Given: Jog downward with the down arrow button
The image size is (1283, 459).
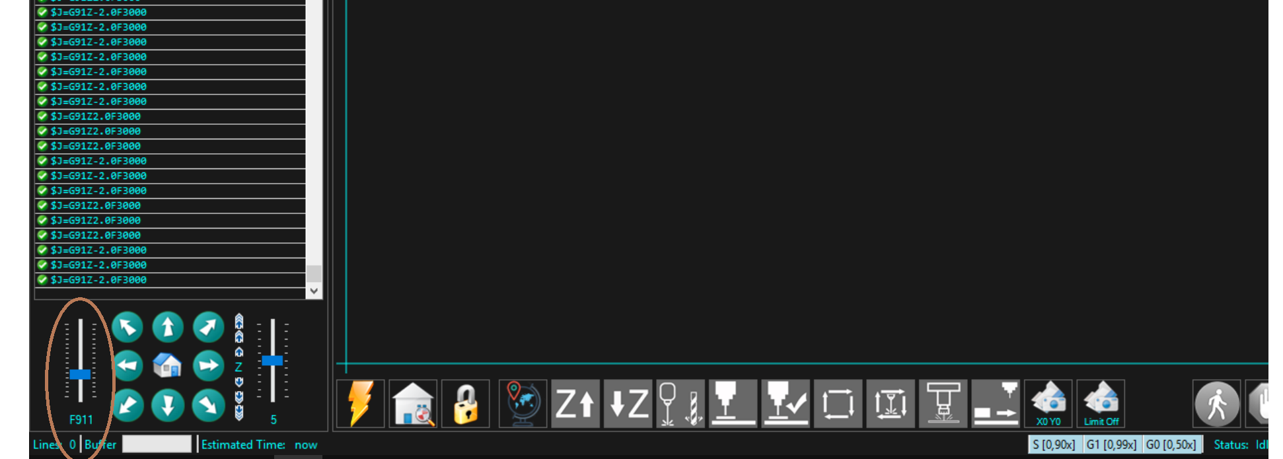Looking at the screenshot, I should pyautogui.click(x=168, y=405).
